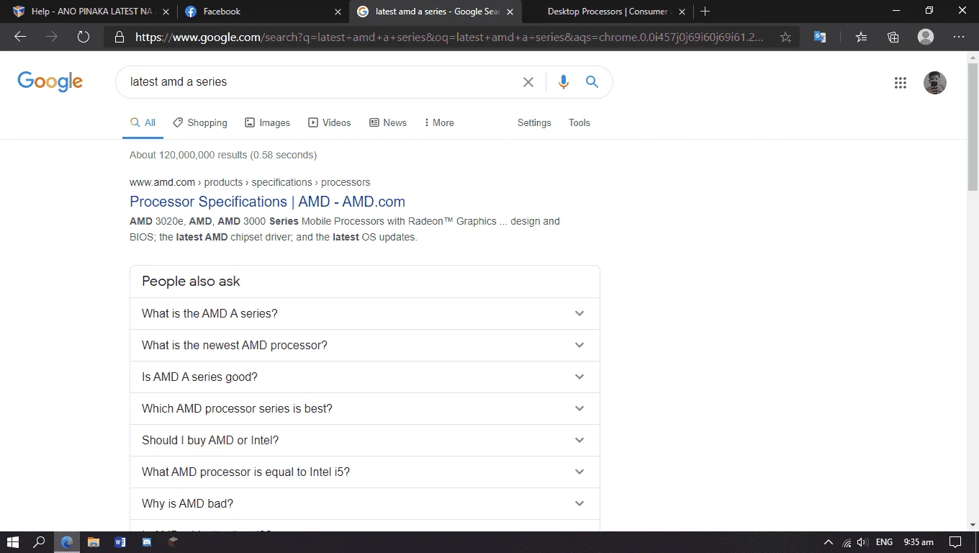979x553 pixels.
Task: Reload the page with the refresh icon
Action: [84, 37]
